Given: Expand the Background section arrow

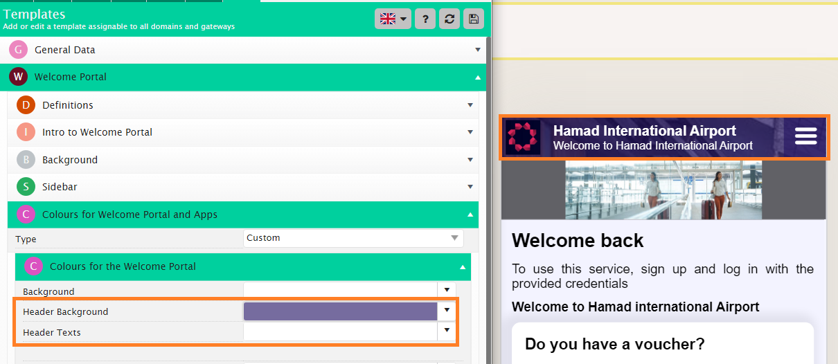Looking at the screenshot, I should pyautogui.click(x=470, y=160).
